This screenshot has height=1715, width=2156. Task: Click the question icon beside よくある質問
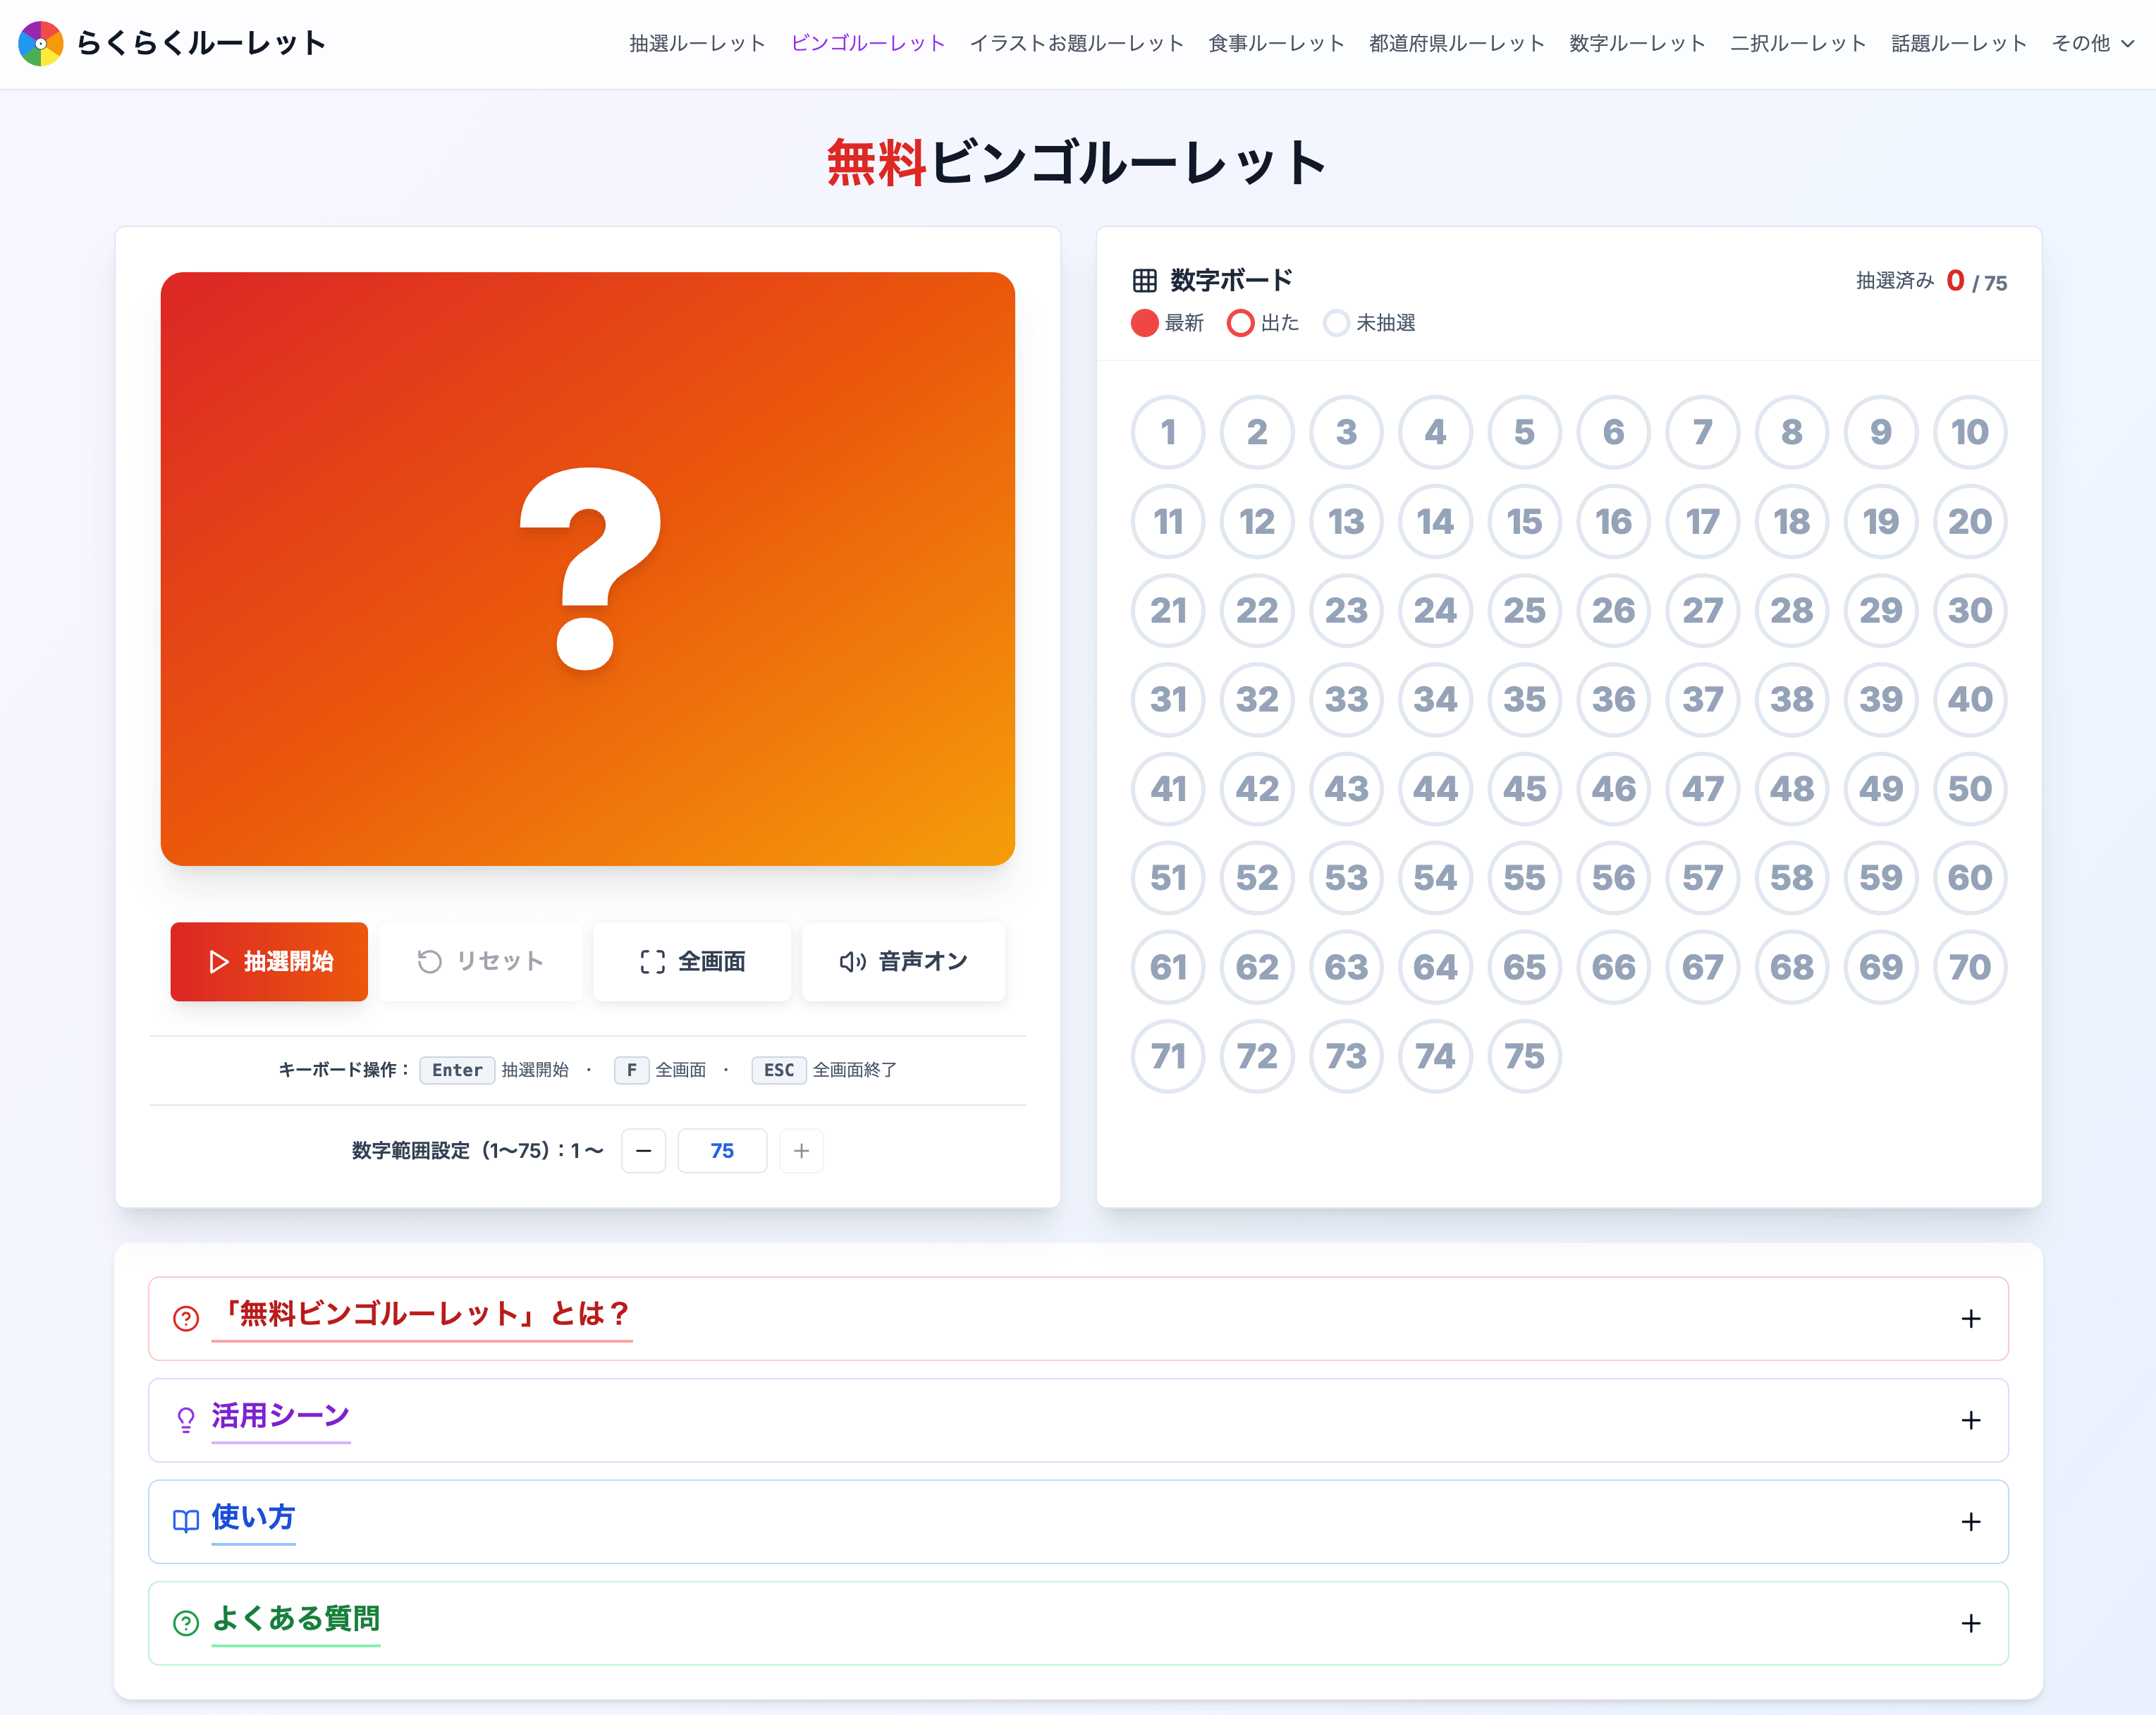pos(186,1623)
